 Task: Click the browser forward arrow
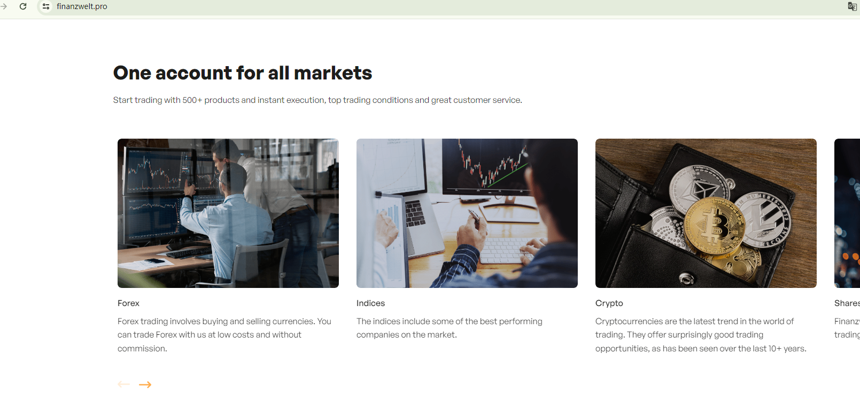pos(4,6)
